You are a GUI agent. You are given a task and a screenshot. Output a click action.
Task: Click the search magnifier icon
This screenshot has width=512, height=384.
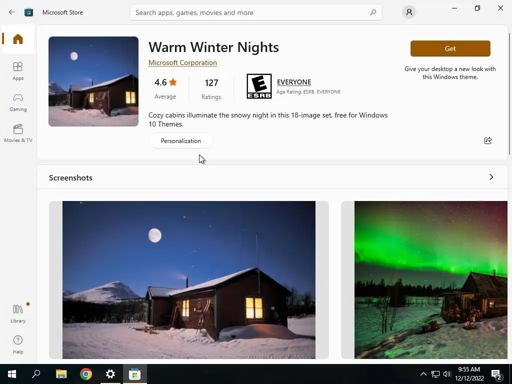(x=372, y=12)
